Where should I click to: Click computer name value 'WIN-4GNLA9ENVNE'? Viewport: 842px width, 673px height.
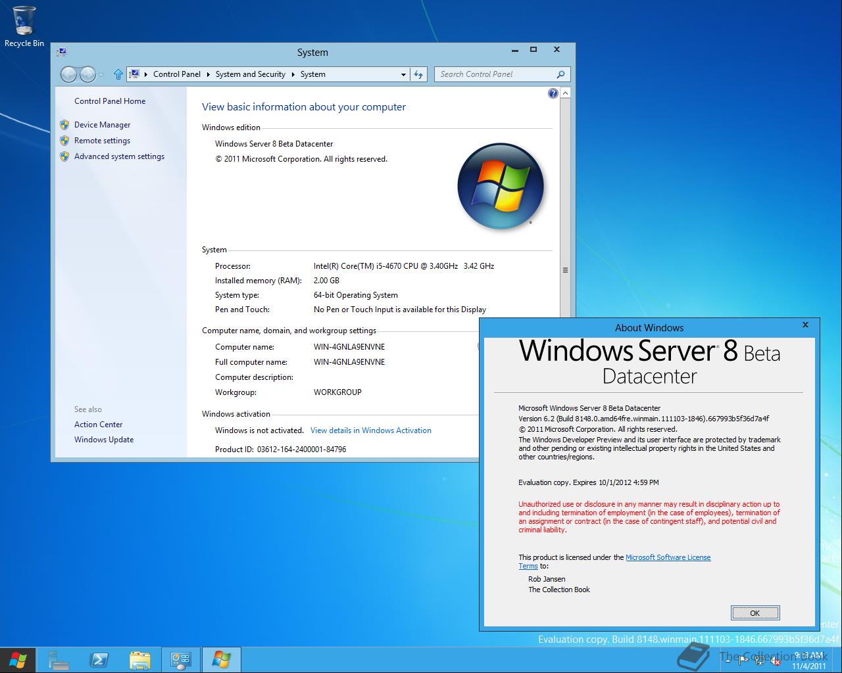click(x=349, y=347)
